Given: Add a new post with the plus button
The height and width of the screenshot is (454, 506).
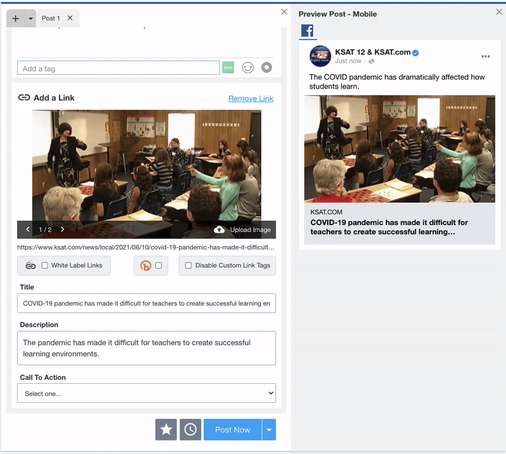Looking at the screenshot, I should tap(15, 18).
